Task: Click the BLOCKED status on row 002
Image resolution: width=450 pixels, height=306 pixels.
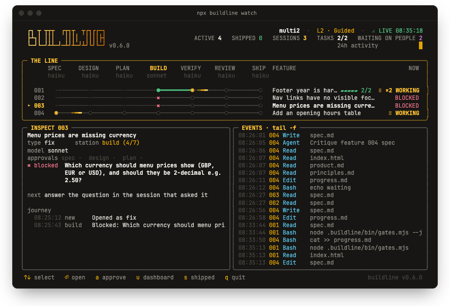Action: pyautogui.click(x=407, y=98)
